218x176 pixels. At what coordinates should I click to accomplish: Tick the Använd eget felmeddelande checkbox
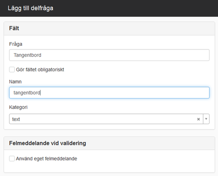pyautogui.click(x=12, y=159)
